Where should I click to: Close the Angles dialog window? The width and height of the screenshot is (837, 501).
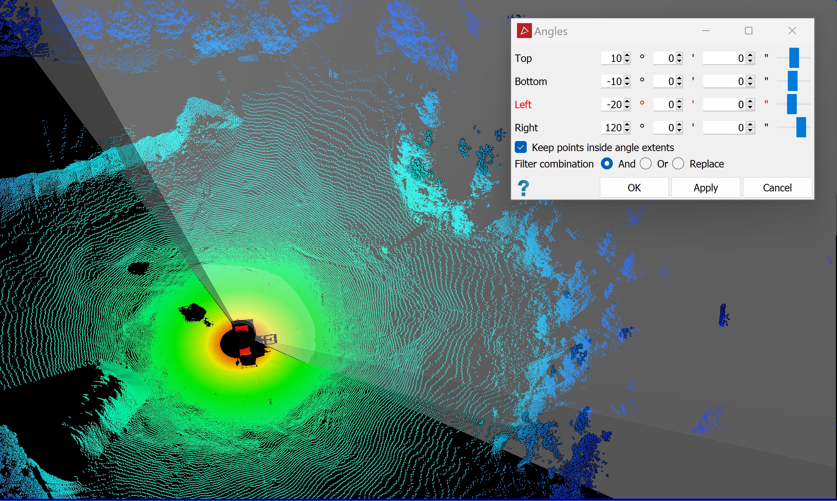click(792, 31)
